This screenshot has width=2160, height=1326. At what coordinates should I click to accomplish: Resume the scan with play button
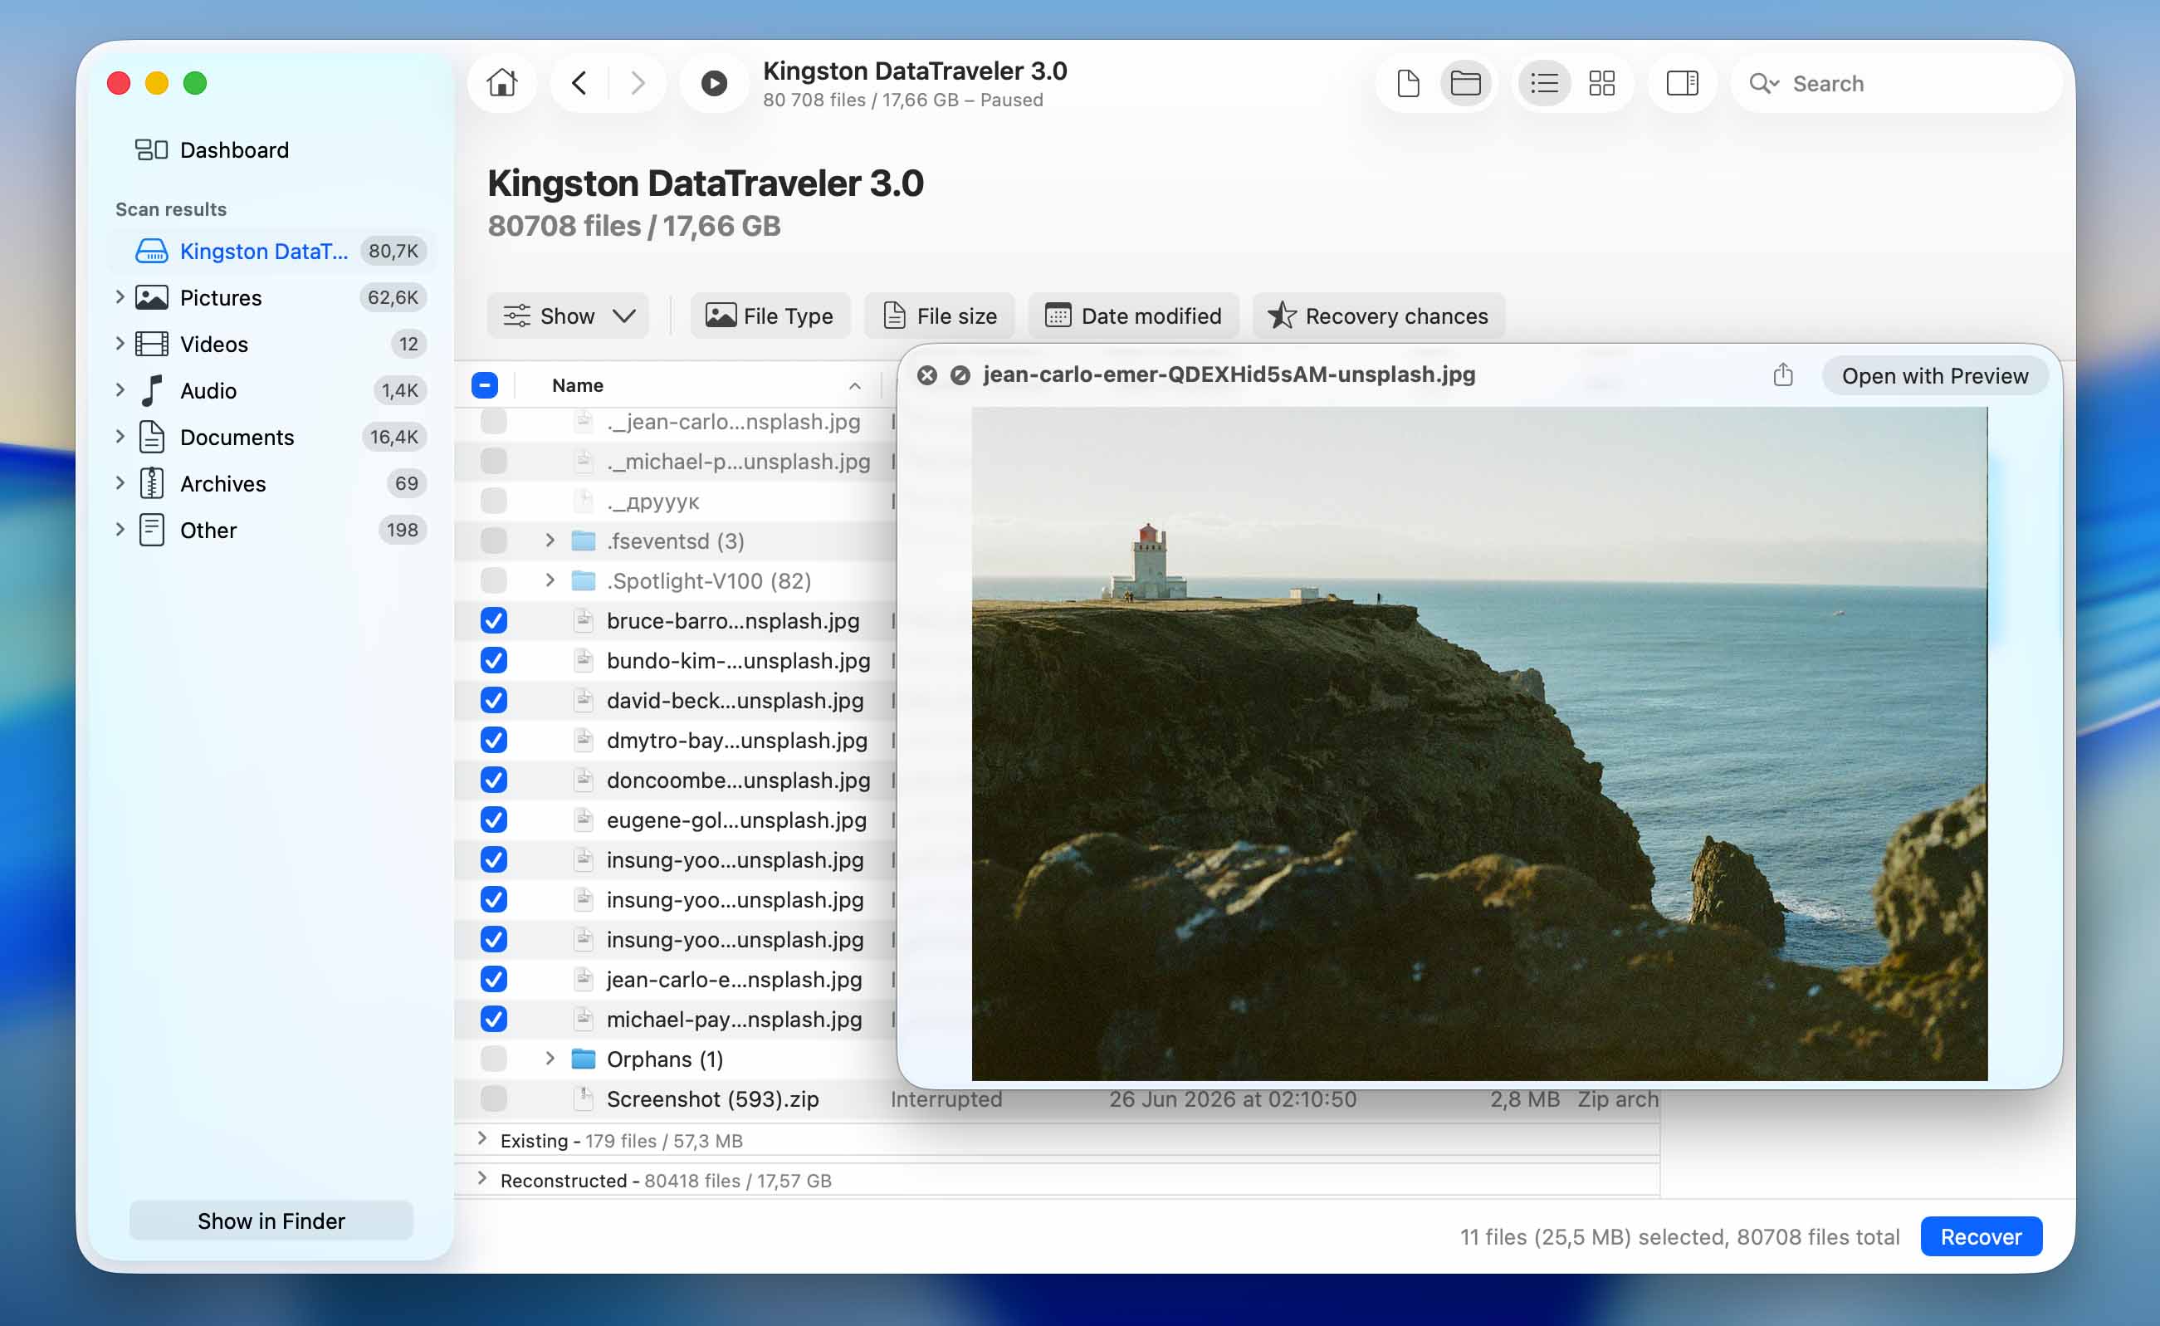(714, 83)
